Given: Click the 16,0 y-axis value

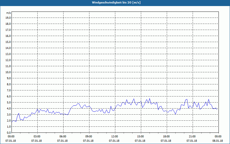Looking at the screenshot, I should tap(8, 36).
